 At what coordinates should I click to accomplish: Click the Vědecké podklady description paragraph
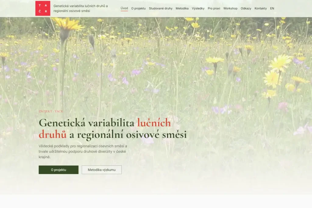83,151
